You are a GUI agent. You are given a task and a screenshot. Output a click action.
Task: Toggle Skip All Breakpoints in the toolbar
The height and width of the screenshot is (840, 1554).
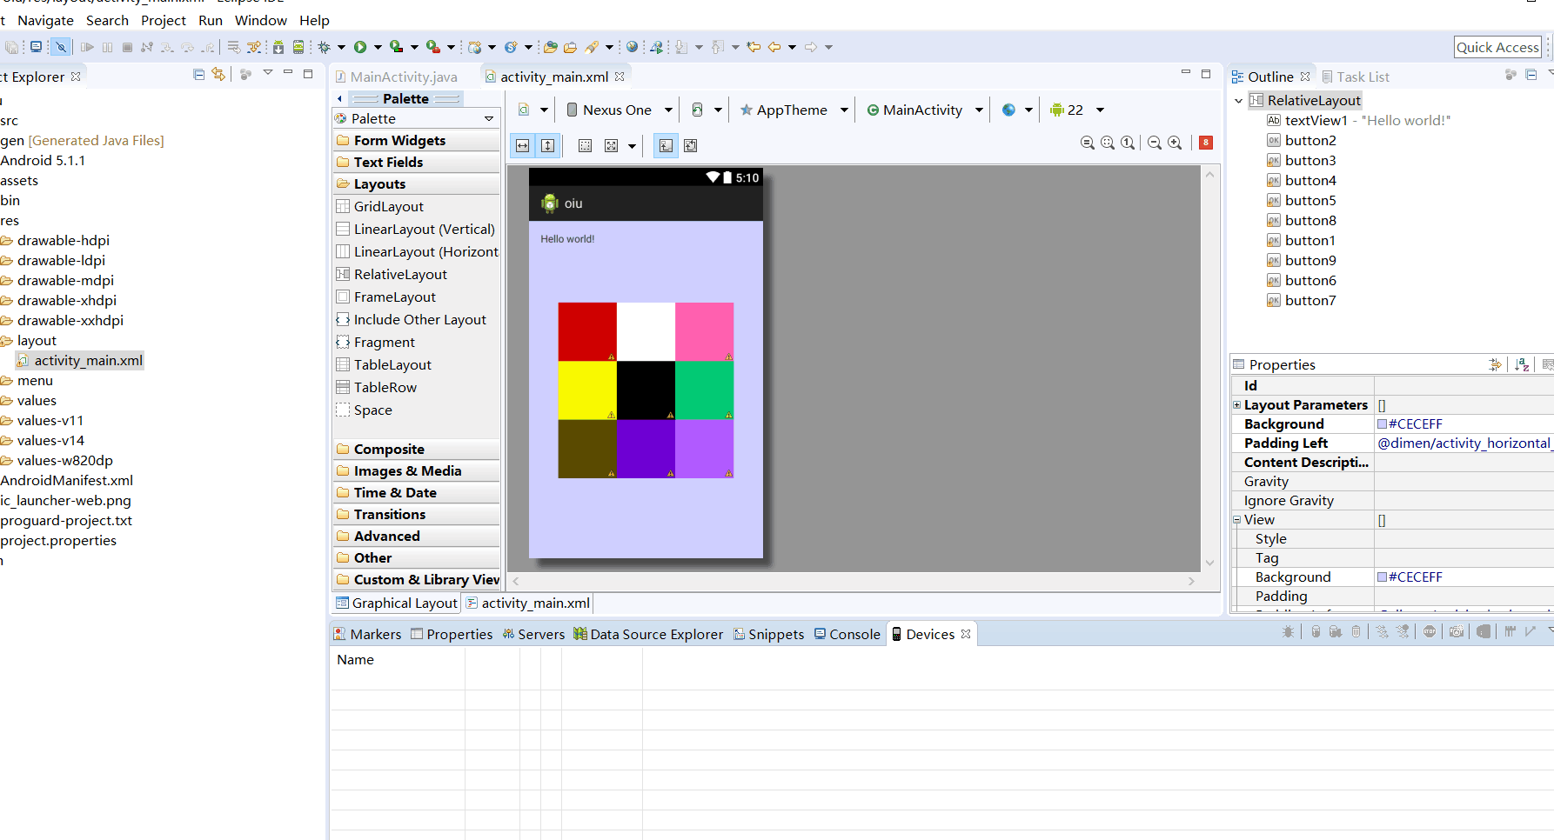pyautogui.click(x=61, y=47)
